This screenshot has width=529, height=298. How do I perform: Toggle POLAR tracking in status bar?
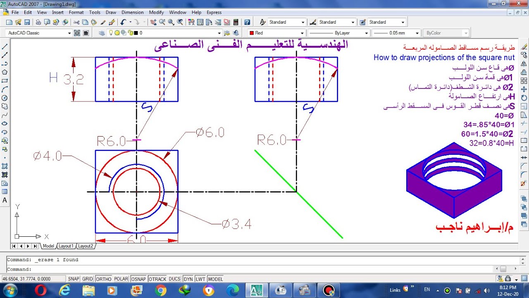122,279
